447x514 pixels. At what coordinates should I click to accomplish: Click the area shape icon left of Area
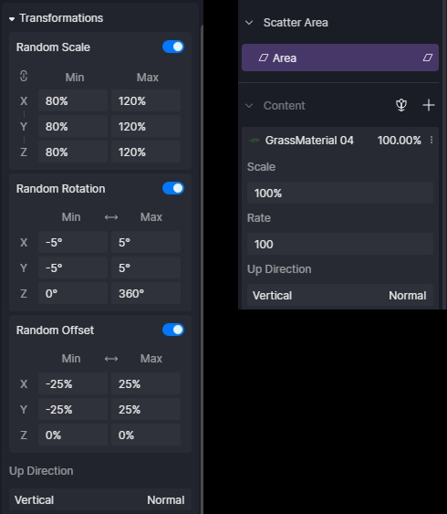pyautogui.click(x=264, y=58)
